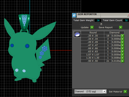Click green arrow for .66 X .66 row
The height and width of the screenshot is (97, 129).
point(123,48)
